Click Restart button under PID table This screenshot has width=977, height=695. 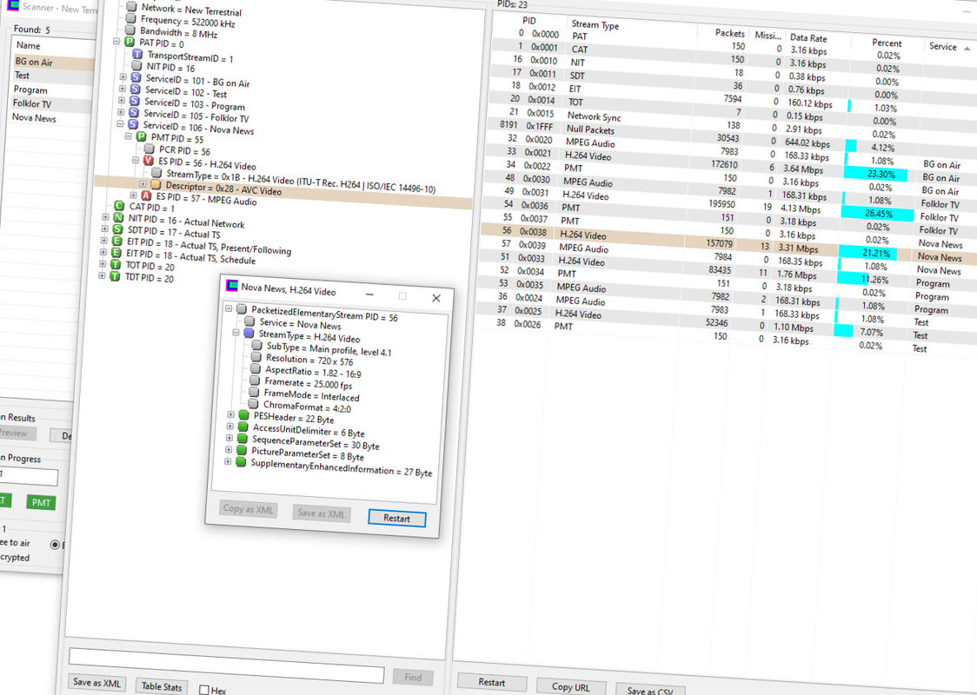click(x=492, y=683)
